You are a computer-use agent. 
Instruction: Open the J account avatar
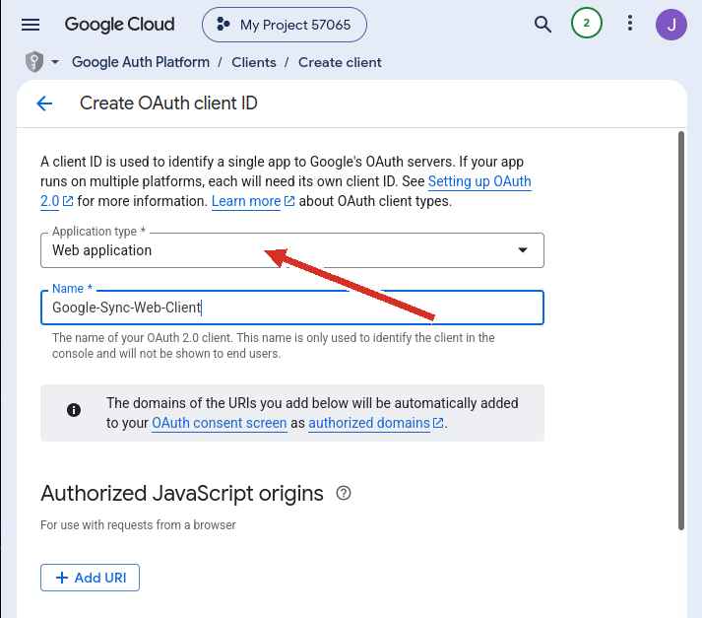(671, 25)
